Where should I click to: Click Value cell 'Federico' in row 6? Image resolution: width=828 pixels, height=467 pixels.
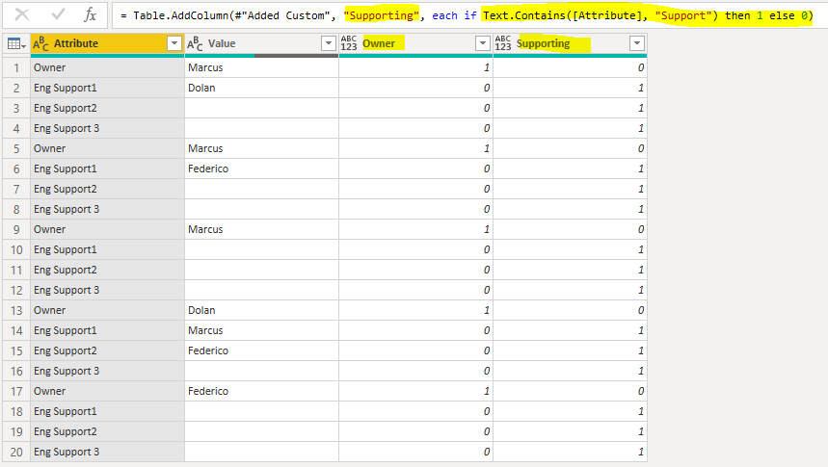pyautogui.click(x=261, y=169)
